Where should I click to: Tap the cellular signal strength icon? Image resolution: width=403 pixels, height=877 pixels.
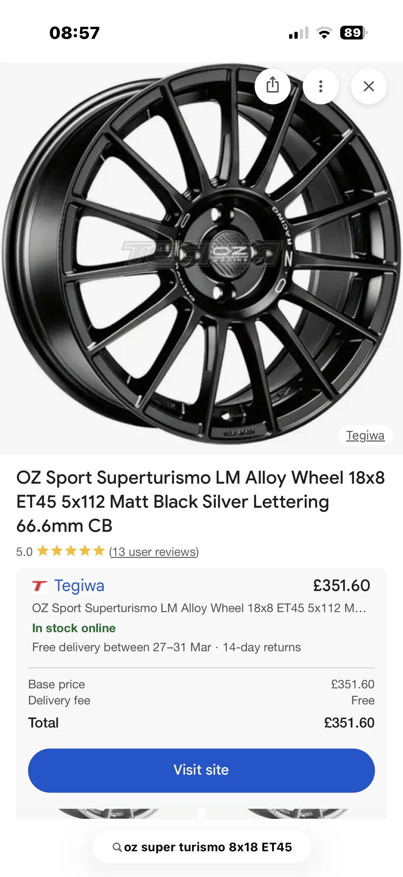(299, 33)
